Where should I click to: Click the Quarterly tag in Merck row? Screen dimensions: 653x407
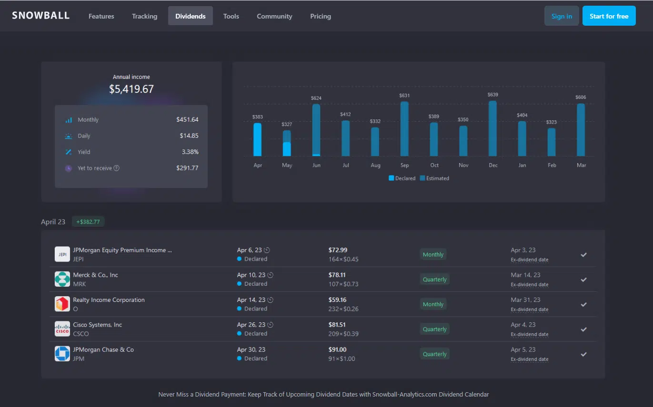(434, 279)
